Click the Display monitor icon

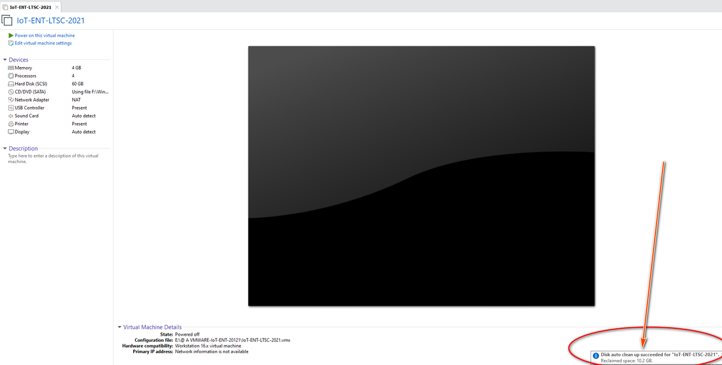[x=11, y=131]
